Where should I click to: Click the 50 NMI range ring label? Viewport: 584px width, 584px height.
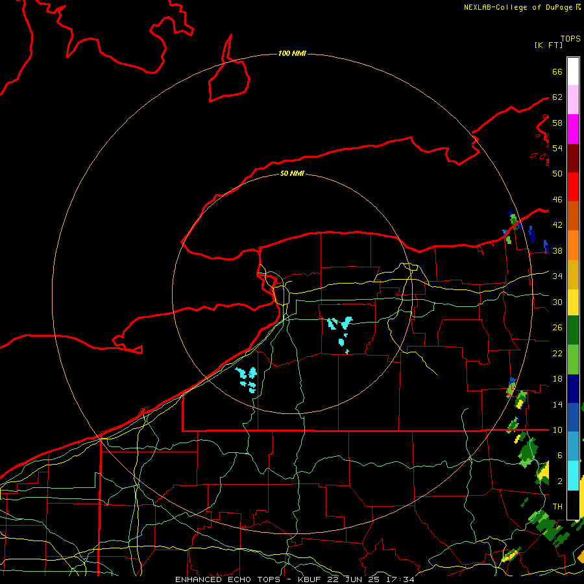click(x=292, y=173)
